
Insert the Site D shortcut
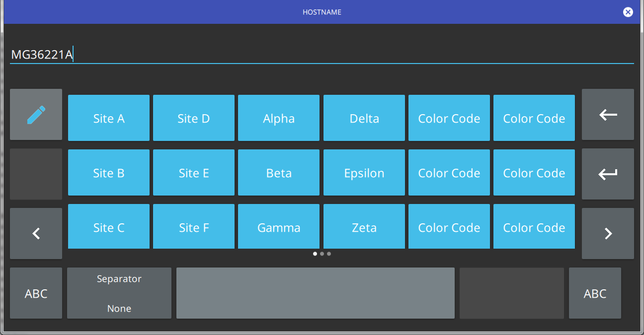194,118
